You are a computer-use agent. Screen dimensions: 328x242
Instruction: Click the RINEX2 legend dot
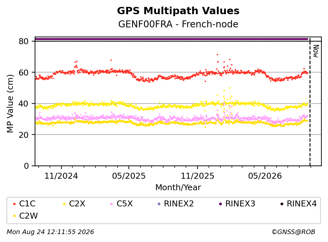[159, 204]
